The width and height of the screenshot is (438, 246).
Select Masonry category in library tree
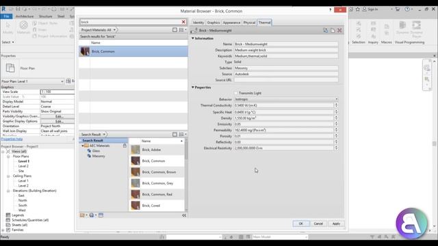click(x=99, y=156)
